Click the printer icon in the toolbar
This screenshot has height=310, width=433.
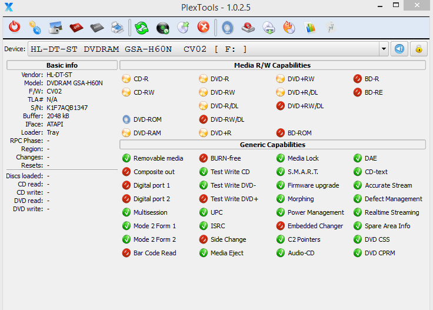click(117, 27)
